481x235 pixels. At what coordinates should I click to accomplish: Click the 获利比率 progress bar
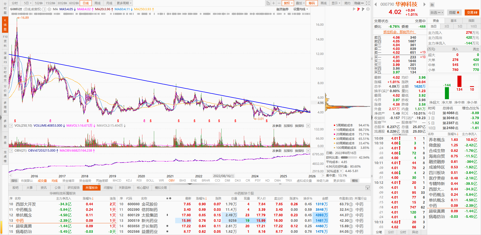pos(349,158)
